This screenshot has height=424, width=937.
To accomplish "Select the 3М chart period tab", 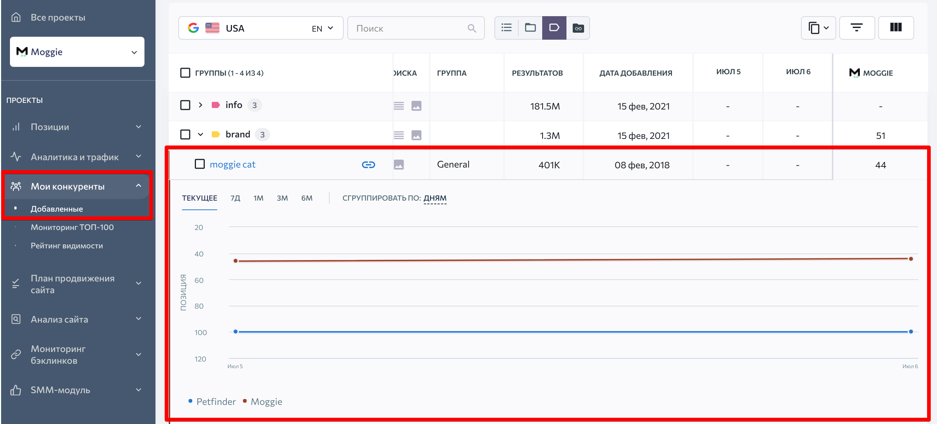I will (282, 198).
